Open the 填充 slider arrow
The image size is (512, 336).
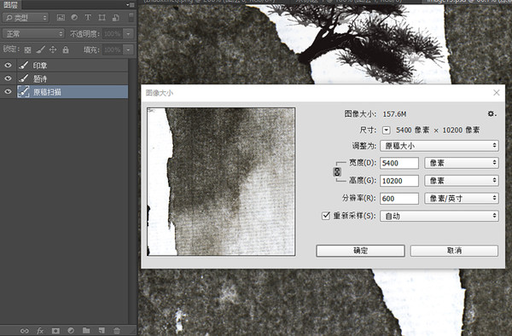click(x=128, y=50)
